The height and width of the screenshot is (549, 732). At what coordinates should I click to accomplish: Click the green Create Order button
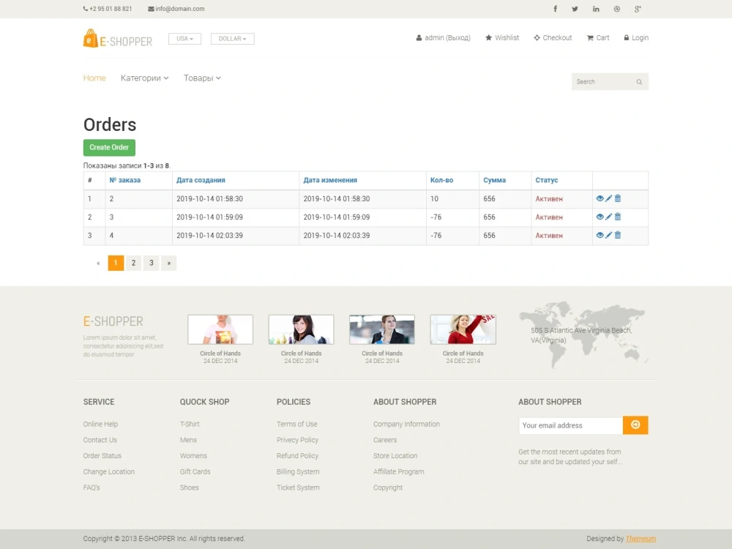pyautogui.click(x=108, y=147)
